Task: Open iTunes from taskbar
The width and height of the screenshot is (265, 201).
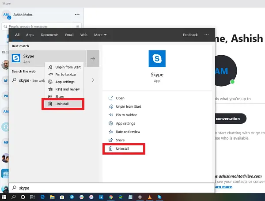Action: pyautogui.click(x=91, y=197)
